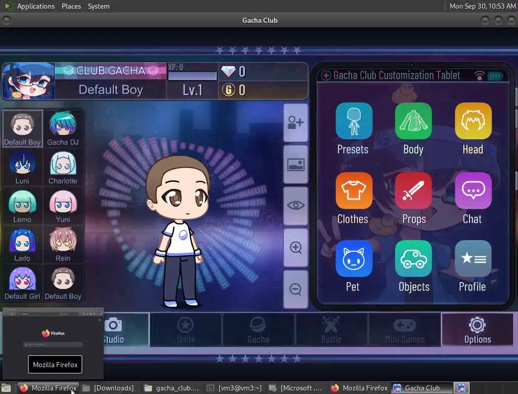Select the Rein character slot
Viewport: 518px width, 394px height.
coord(63,245)
